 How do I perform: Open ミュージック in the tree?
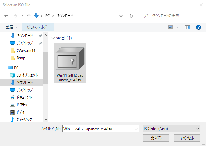(x=24, y=119)
